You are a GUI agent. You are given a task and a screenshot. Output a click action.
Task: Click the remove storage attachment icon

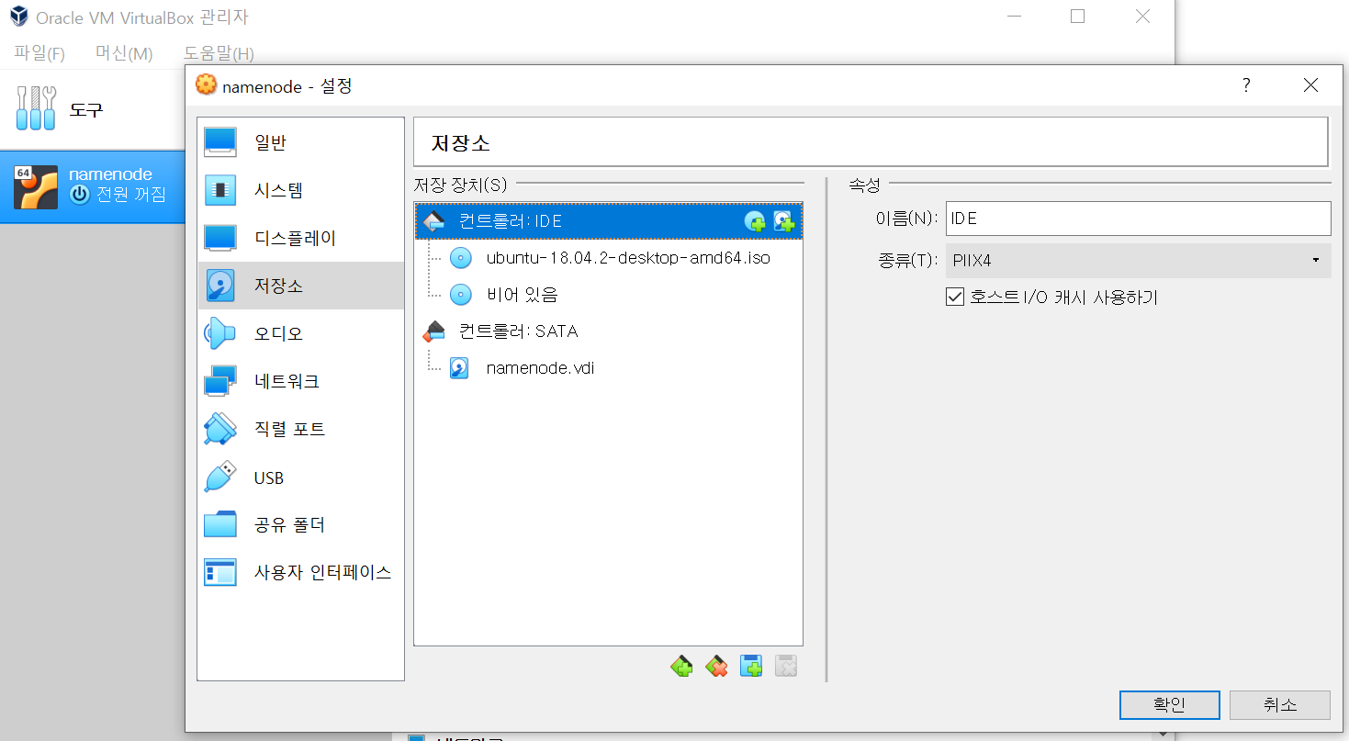[x=785, y=667]
